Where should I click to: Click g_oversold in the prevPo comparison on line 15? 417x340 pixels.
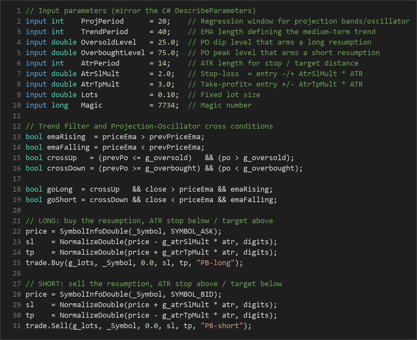point(166,158)
